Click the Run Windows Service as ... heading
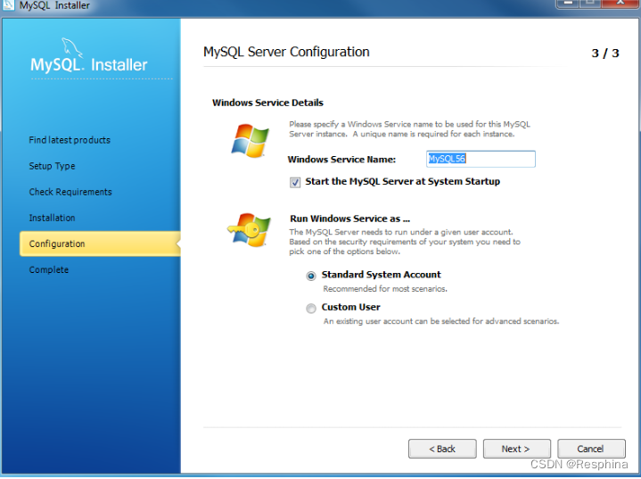Image resolution: width=641 pixels, height=479 pixels. [x=350, y=219]
